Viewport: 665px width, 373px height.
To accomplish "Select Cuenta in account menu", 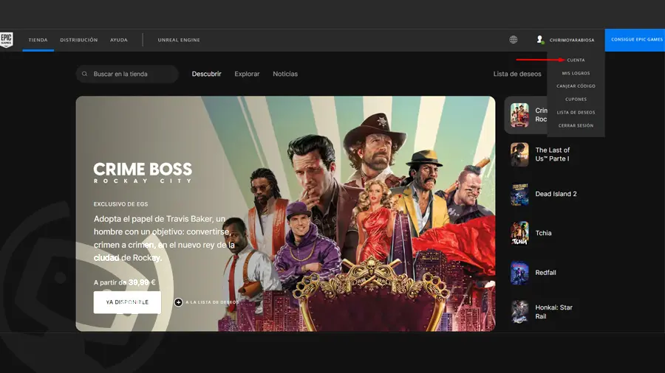I will pos(576,60).
